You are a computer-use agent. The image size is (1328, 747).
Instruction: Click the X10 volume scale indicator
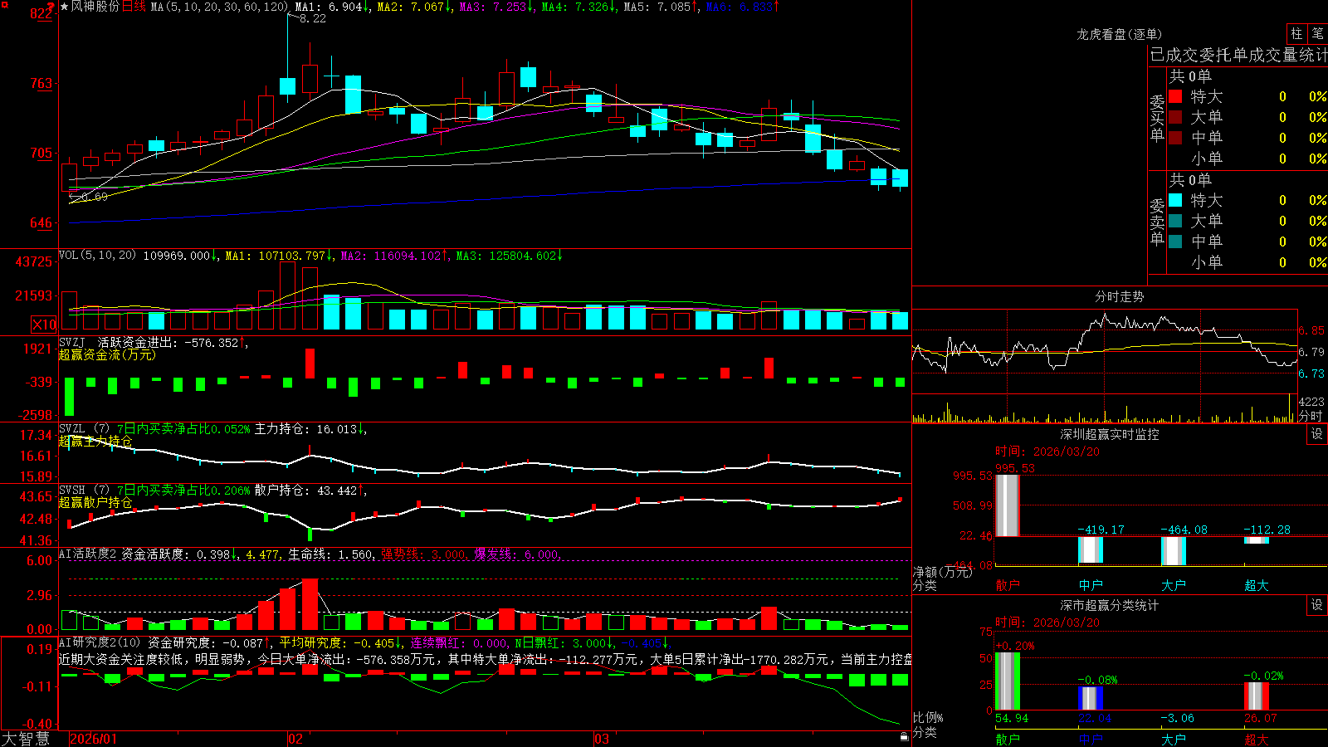point(44,325)
